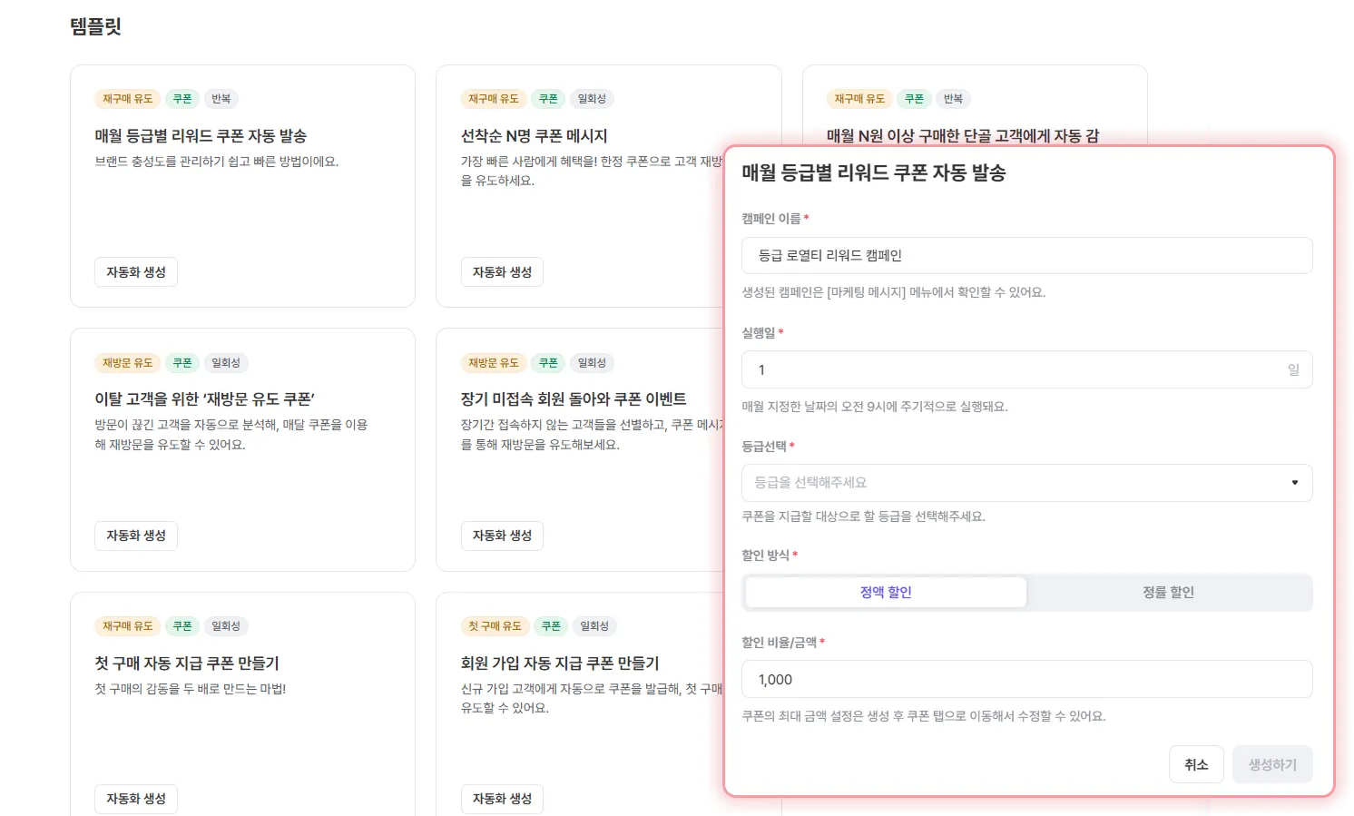The height and width of the screenshot is (816, 1354).
Task: Switch to 정률 할인 discount mode
Action: pos(1168,593)
